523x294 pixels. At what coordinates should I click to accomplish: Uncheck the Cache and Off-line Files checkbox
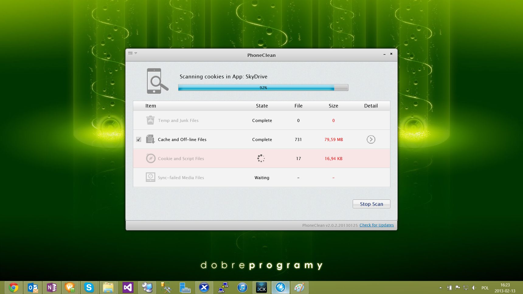point(139,139)
